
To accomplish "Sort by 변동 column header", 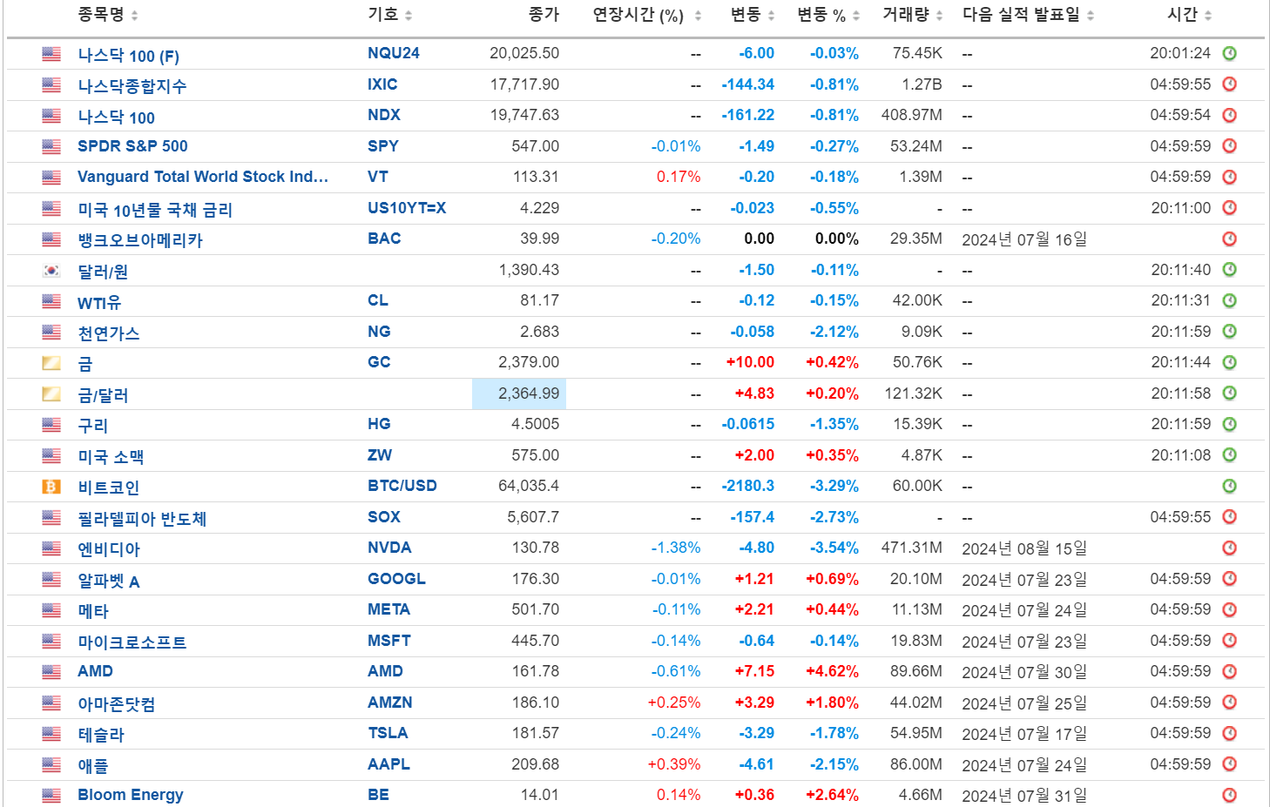I will point(752,15).
